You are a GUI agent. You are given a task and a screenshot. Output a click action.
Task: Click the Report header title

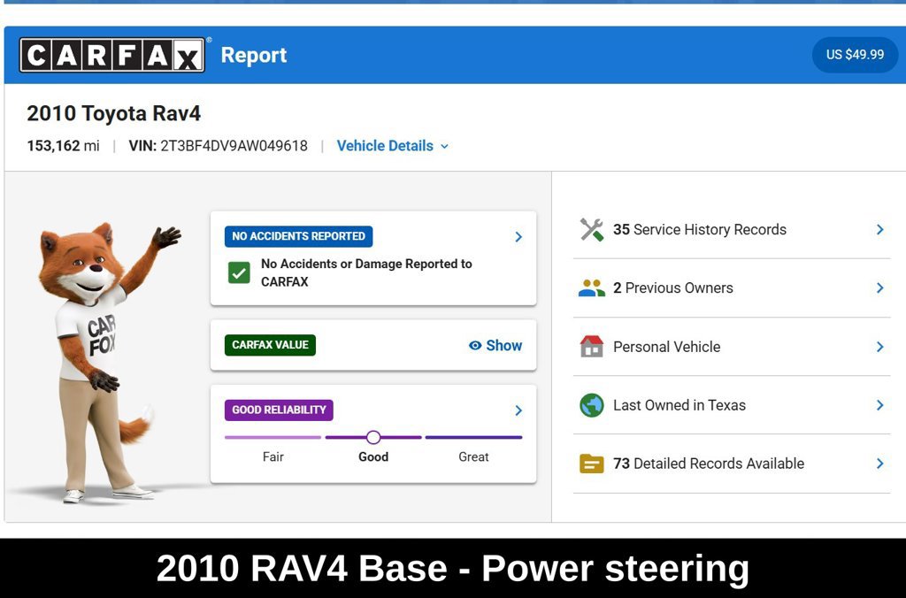[254, 55]
